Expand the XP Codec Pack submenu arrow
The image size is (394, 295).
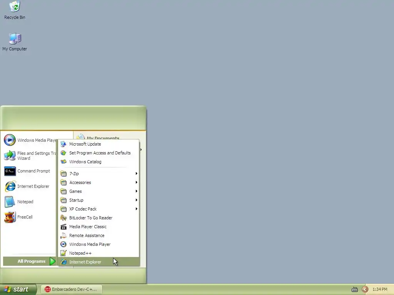(x=136, y=209)
